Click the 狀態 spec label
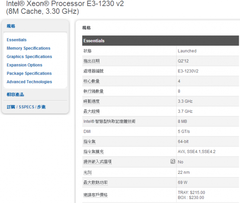The height and width of the screenshot is (203, 240). 87,51
